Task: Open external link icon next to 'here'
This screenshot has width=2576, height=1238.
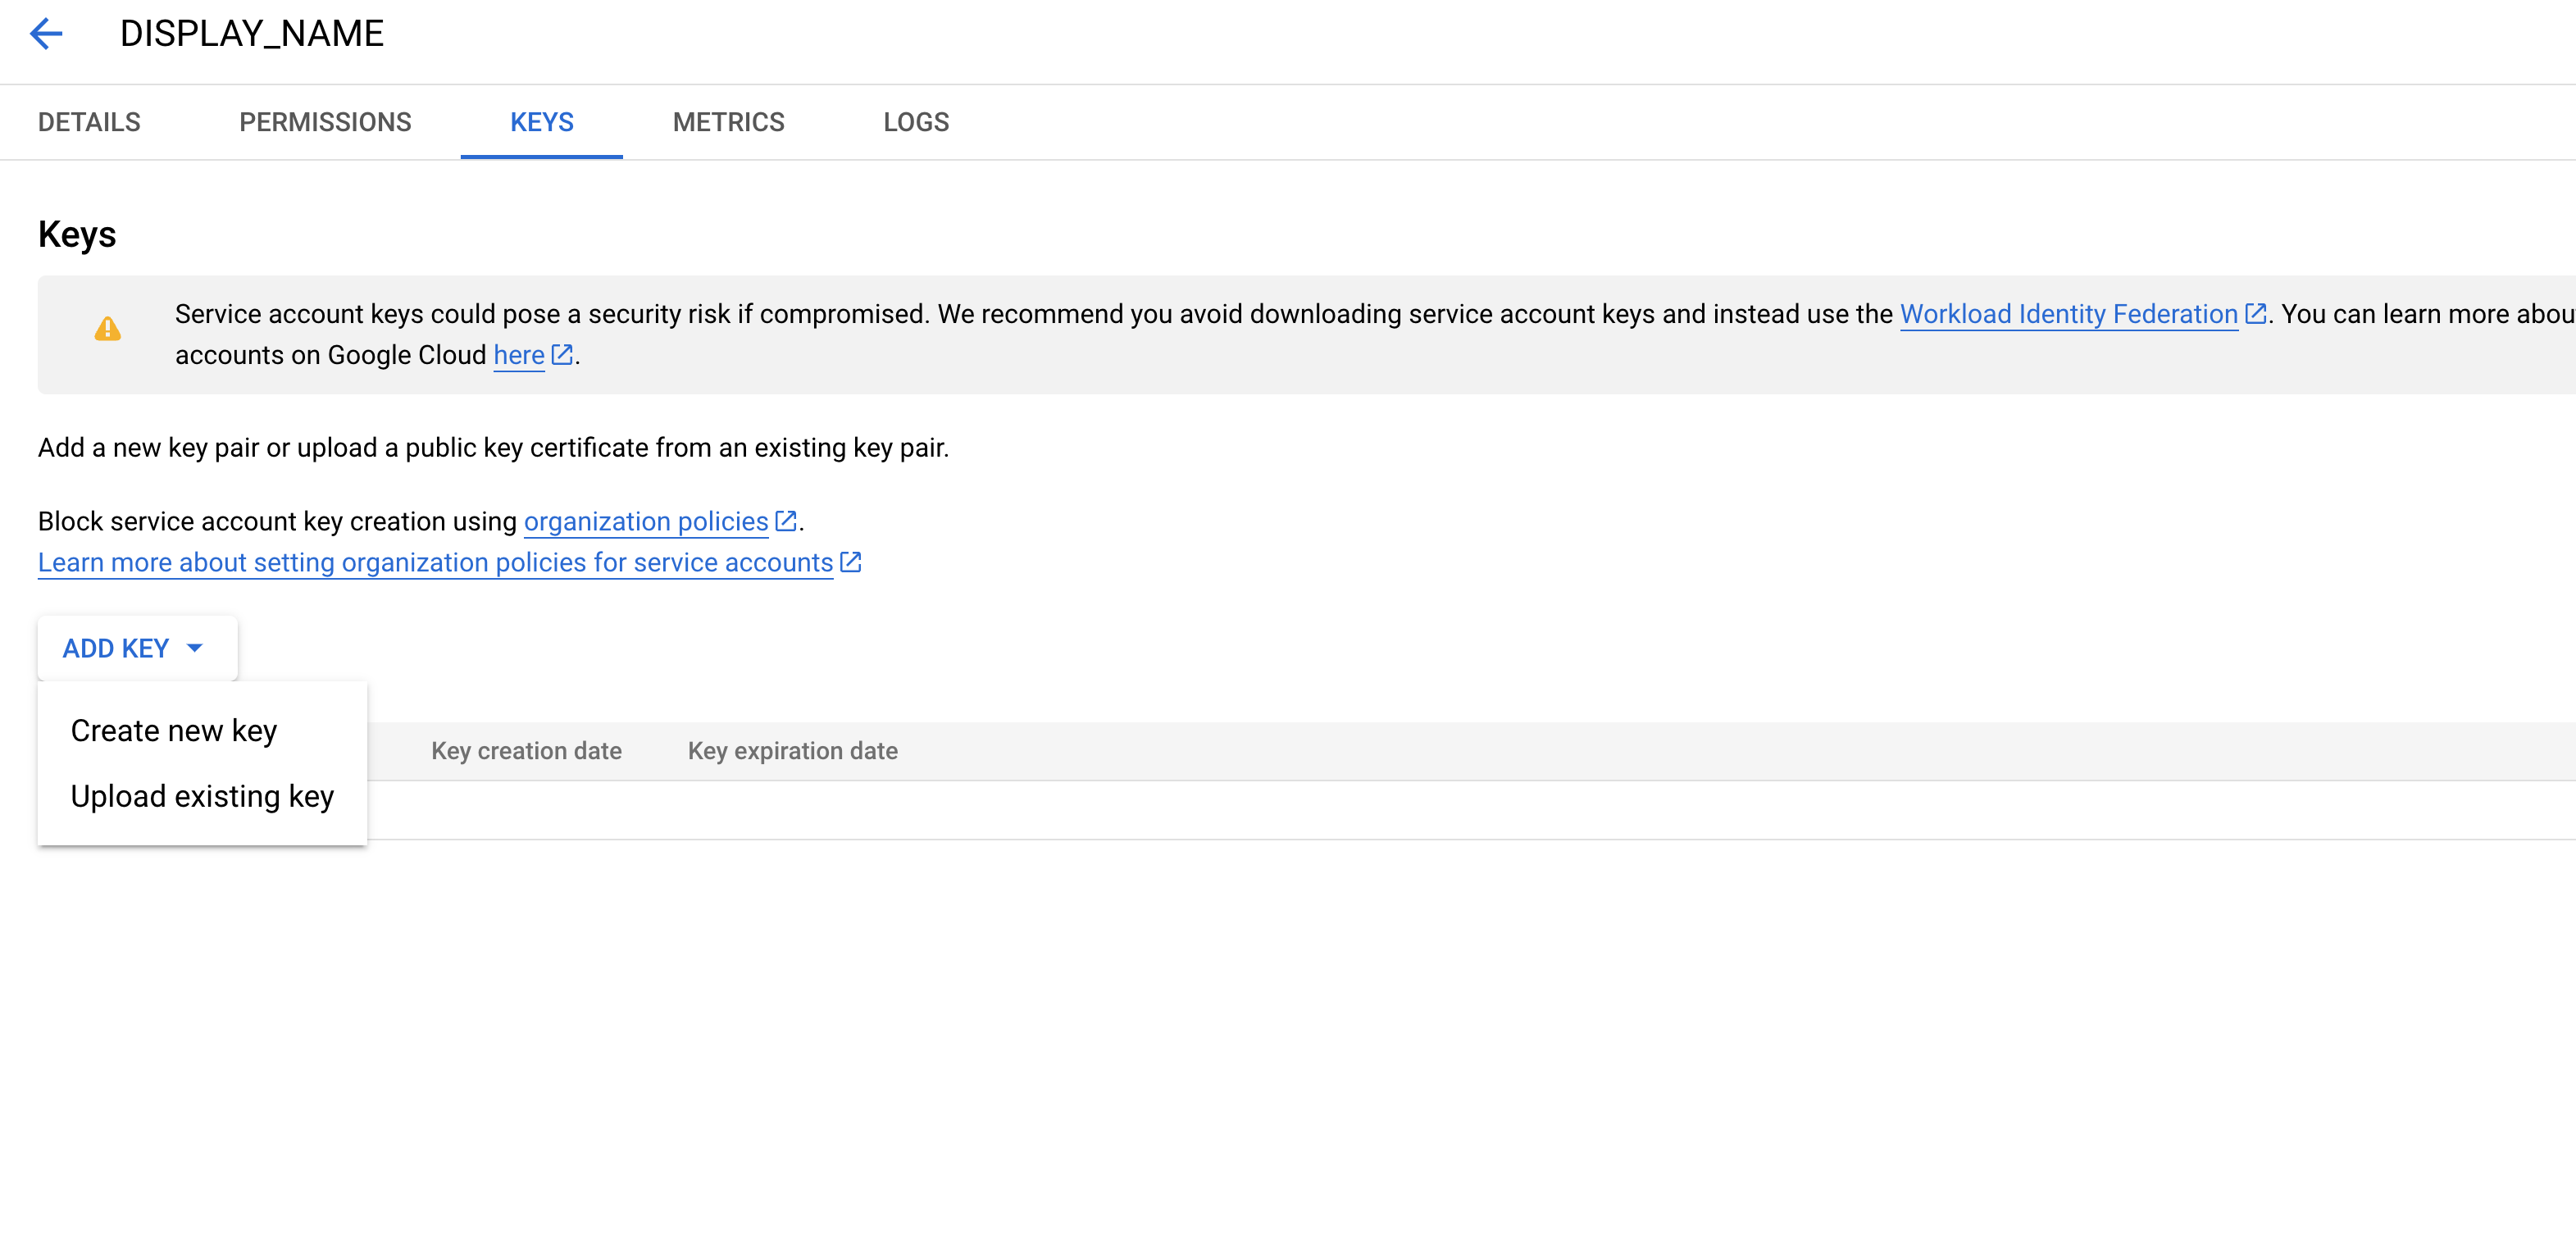Action: coord(563,354)
